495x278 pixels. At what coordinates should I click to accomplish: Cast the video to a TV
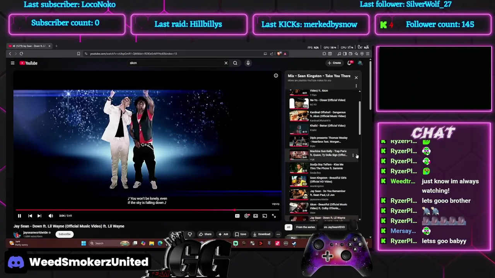point(265,216)
